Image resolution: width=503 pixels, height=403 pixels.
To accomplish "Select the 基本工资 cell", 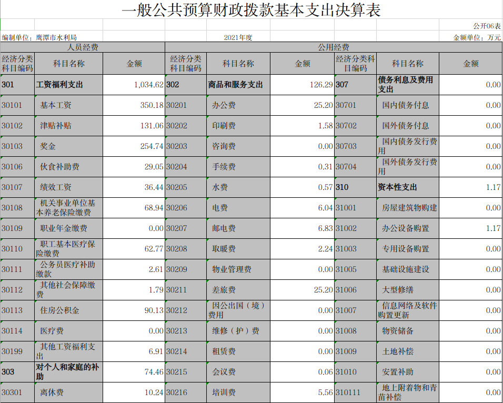I will coord(68,105).
